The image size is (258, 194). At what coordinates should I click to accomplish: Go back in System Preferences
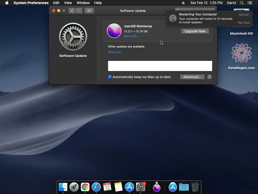point(72,11)
